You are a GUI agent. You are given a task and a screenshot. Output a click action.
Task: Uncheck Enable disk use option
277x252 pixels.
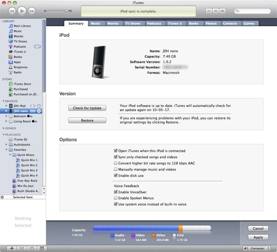(x=115, y=176)
